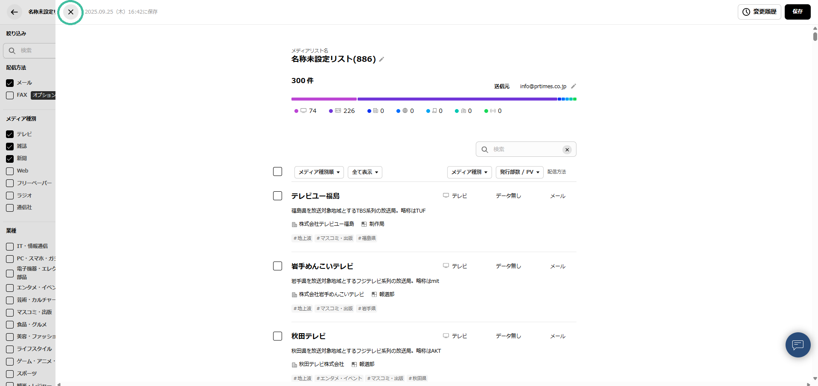
Task: Open the 岩手めんこいテレビ entry
Action: coord(322,266)
